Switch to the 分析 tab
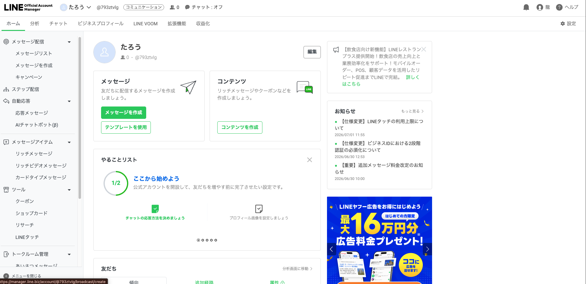Viewport: 586px width, 284px height. coord(35,24)
